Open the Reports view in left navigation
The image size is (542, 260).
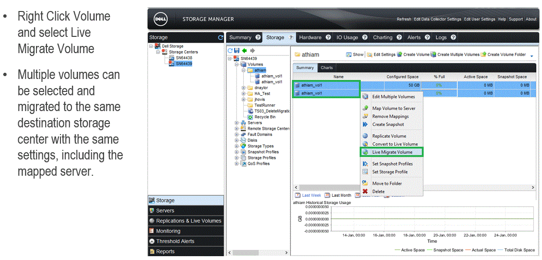click(x=186, y=251)
